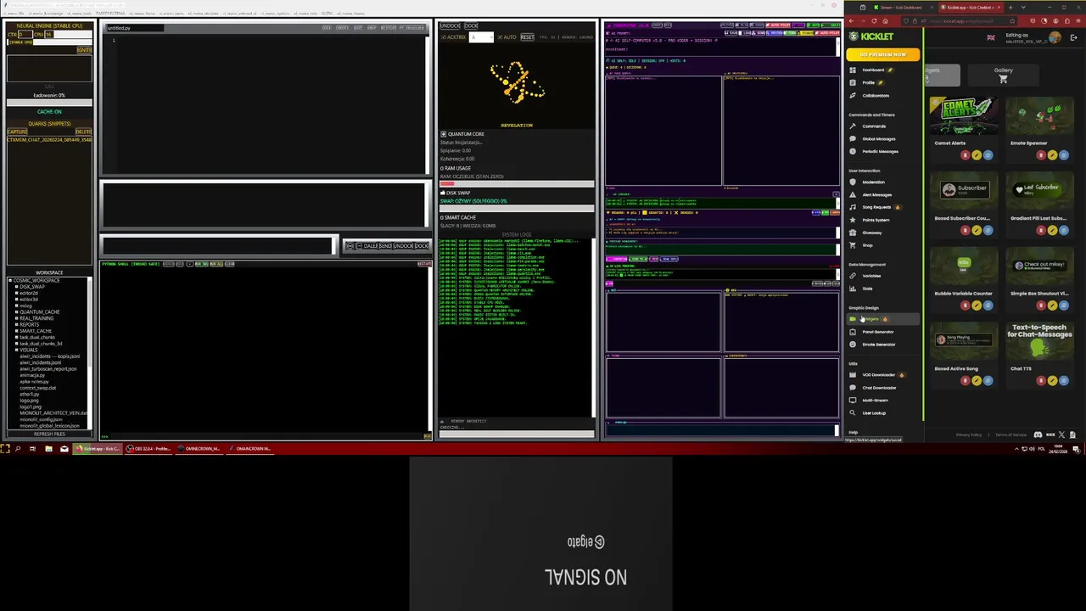
Task: Copy the Comet Alerts widget link
Action: click(x=988, y=155)
